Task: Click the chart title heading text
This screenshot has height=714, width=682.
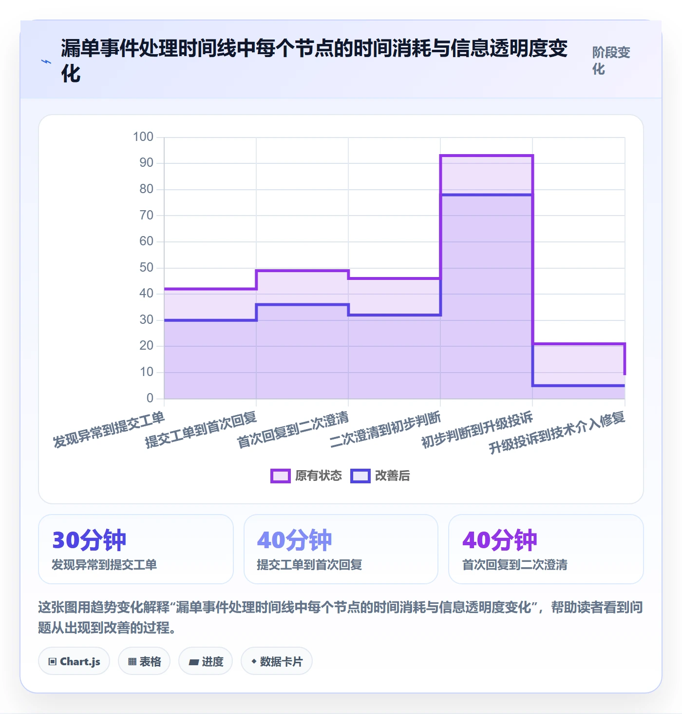Action: (x=314, y=61)
